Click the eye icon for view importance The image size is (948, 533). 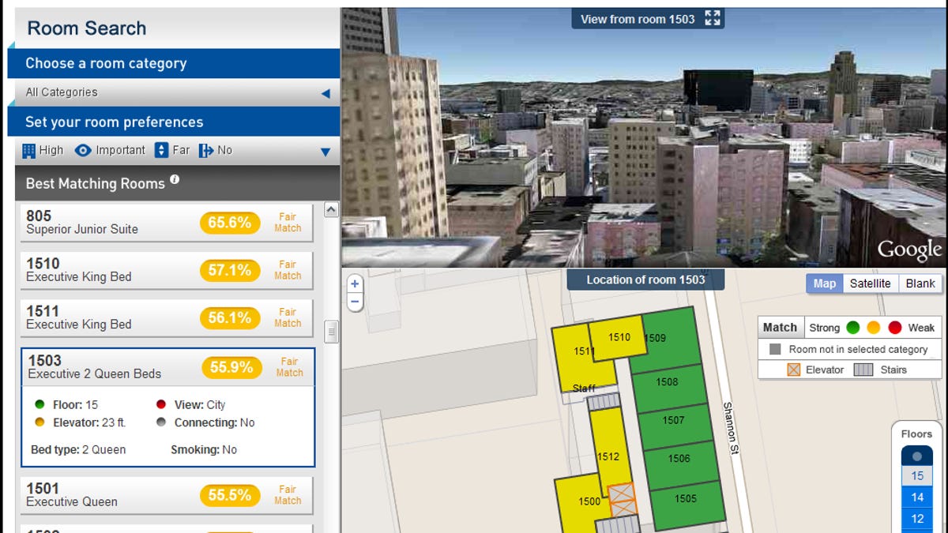pos(83,150)
